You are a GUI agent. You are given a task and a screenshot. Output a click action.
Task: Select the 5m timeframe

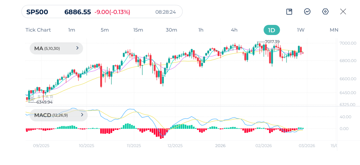coord(105,30)
